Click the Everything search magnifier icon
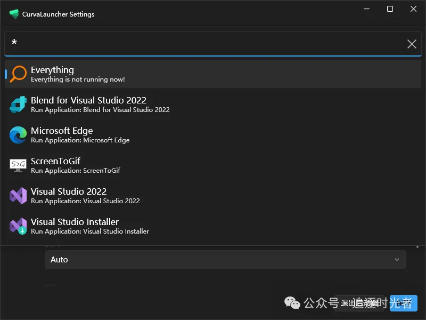This screenshot has height=320, width=426. (18, 74)
